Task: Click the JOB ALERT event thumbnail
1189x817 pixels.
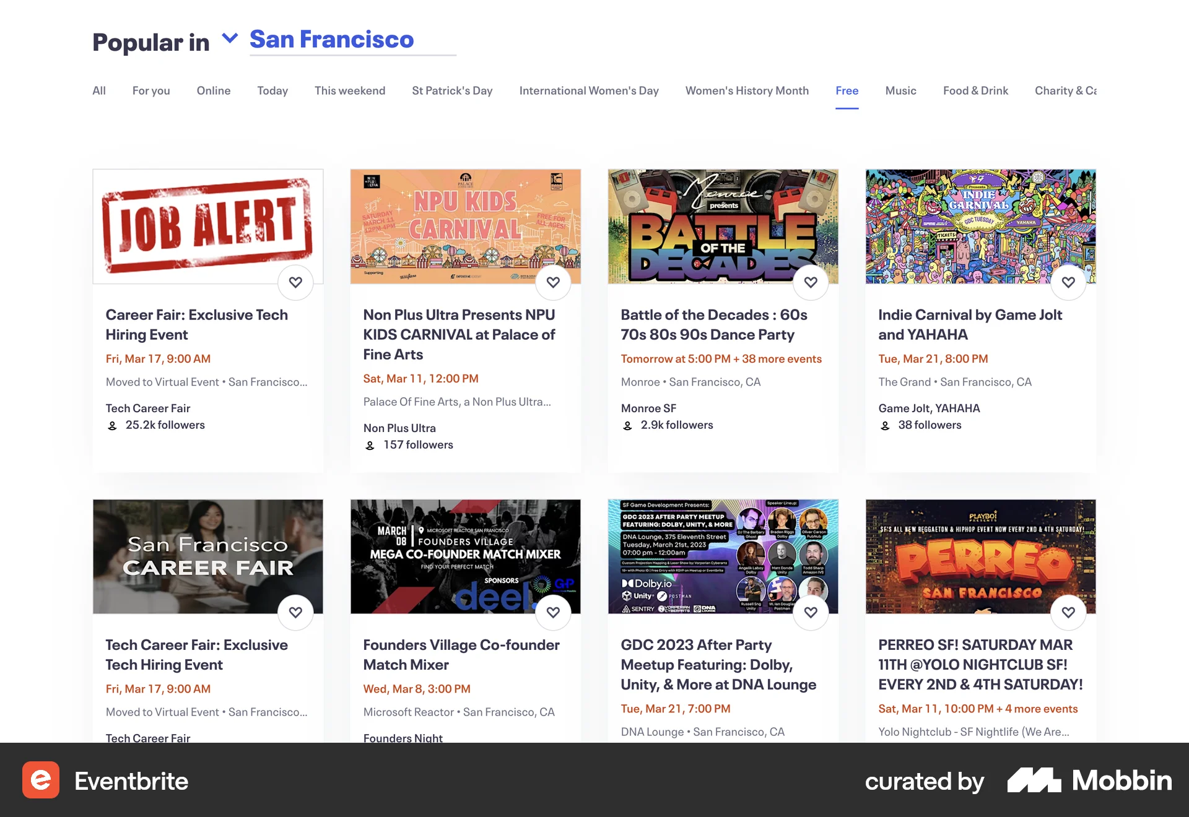Action: click(207, 227)
